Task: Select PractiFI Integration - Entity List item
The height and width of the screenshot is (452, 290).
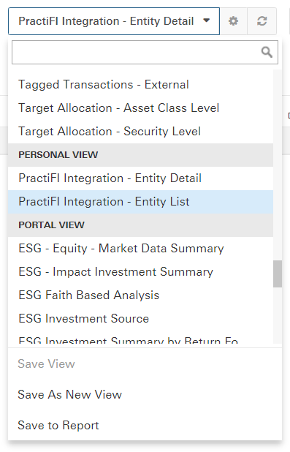Action: coord(140,202)
